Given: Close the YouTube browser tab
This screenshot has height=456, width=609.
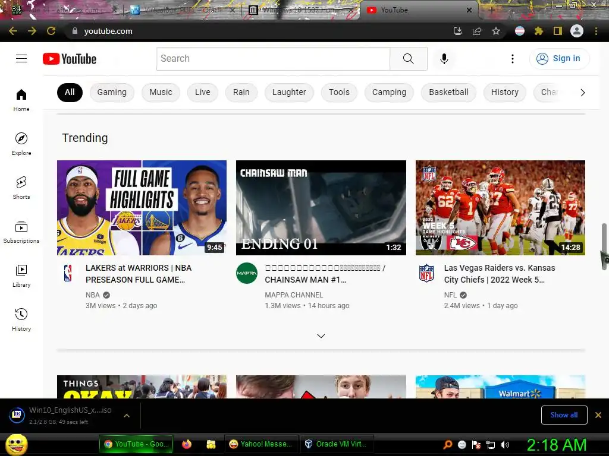Looking at the screenshot, I should coord(469,10).
